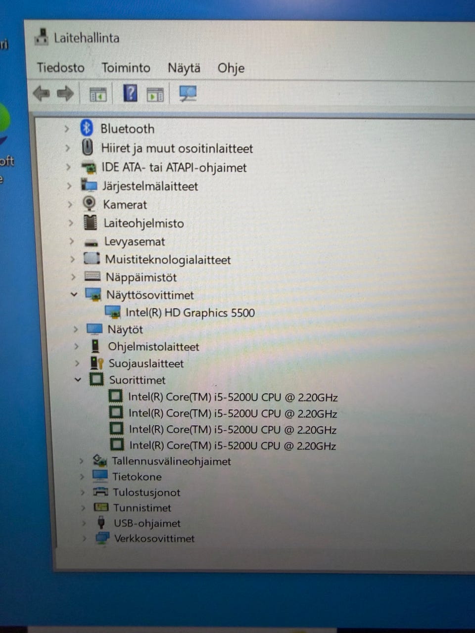Expand the Näppäimistöt chevron

[x=73, y=277]
